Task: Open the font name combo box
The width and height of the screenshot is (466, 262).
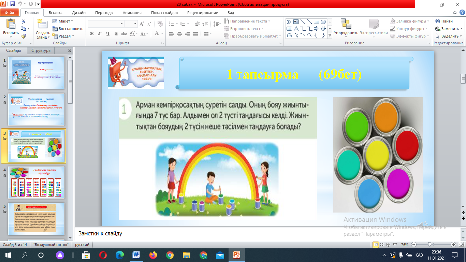Action: 105,24
